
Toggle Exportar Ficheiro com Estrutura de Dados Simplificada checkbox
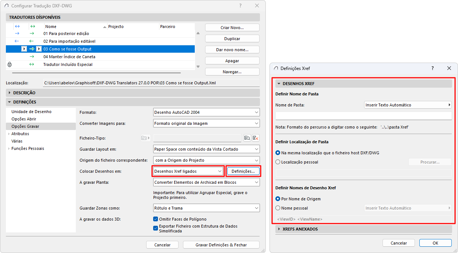[155, 228]
